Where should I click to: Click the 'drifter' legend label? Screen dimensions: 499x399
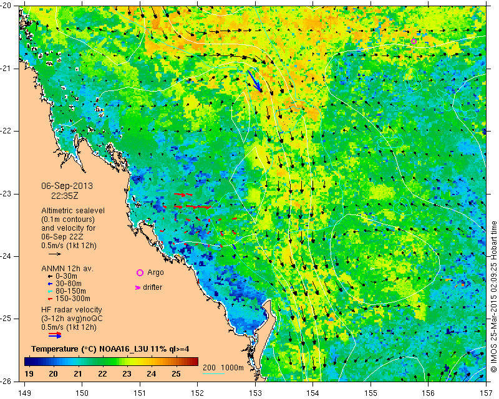click(152, 287)
